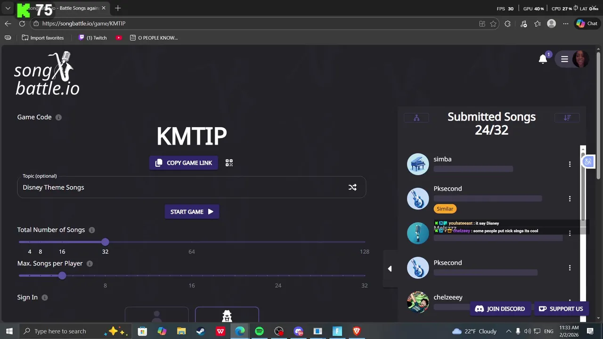Shuffle a random topic
This screenshot has width=603, height=339.
tap(352, 187)
